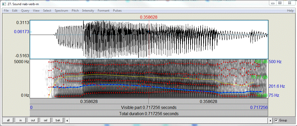Open the Formant menu
Screen dimensions: 297x126
click(x=104, y=11)
